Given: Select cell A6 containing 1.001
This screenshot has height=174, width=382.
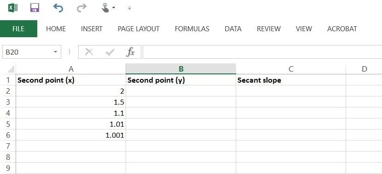Looking at the screenshot, I should point(71,135).
